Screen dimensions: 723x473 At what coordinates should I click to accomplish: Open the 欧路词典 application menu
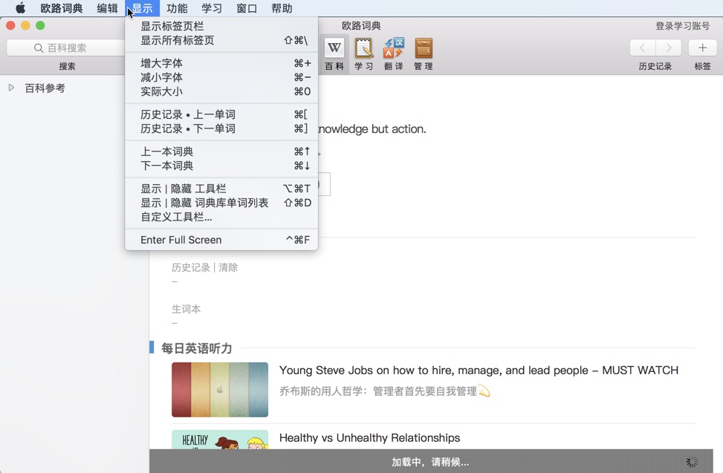62,8
